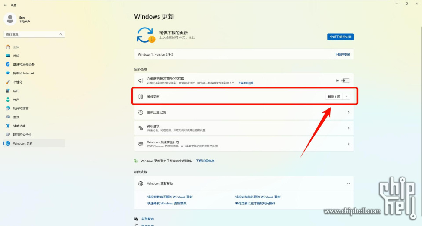Click the search magnifier icon
Screen dimensions: 422x226
click(61, 34)
